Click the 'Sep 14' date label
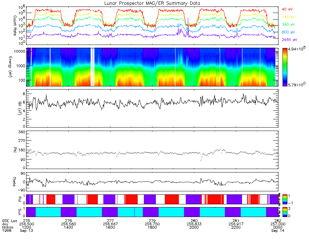The height and width of the screenshot is (240, 309). click(x=278, y=230)
